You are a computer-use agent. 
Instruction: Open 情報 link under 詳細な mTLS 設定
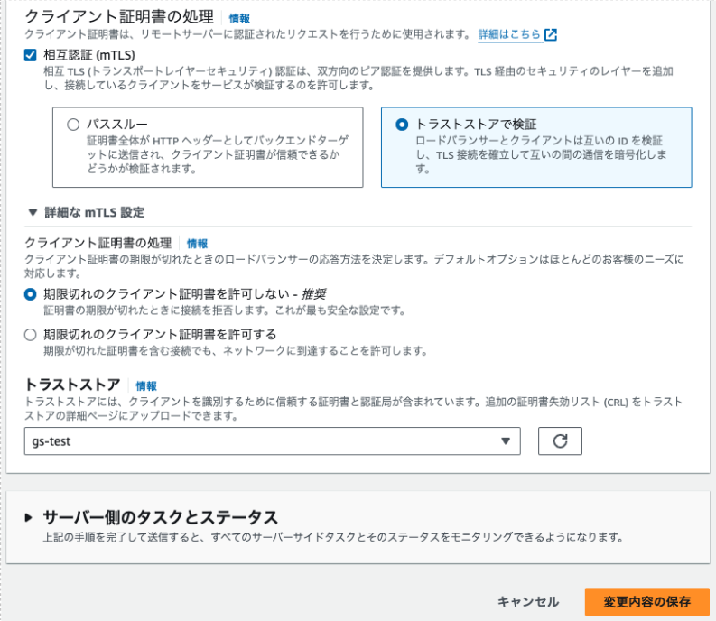197,244
